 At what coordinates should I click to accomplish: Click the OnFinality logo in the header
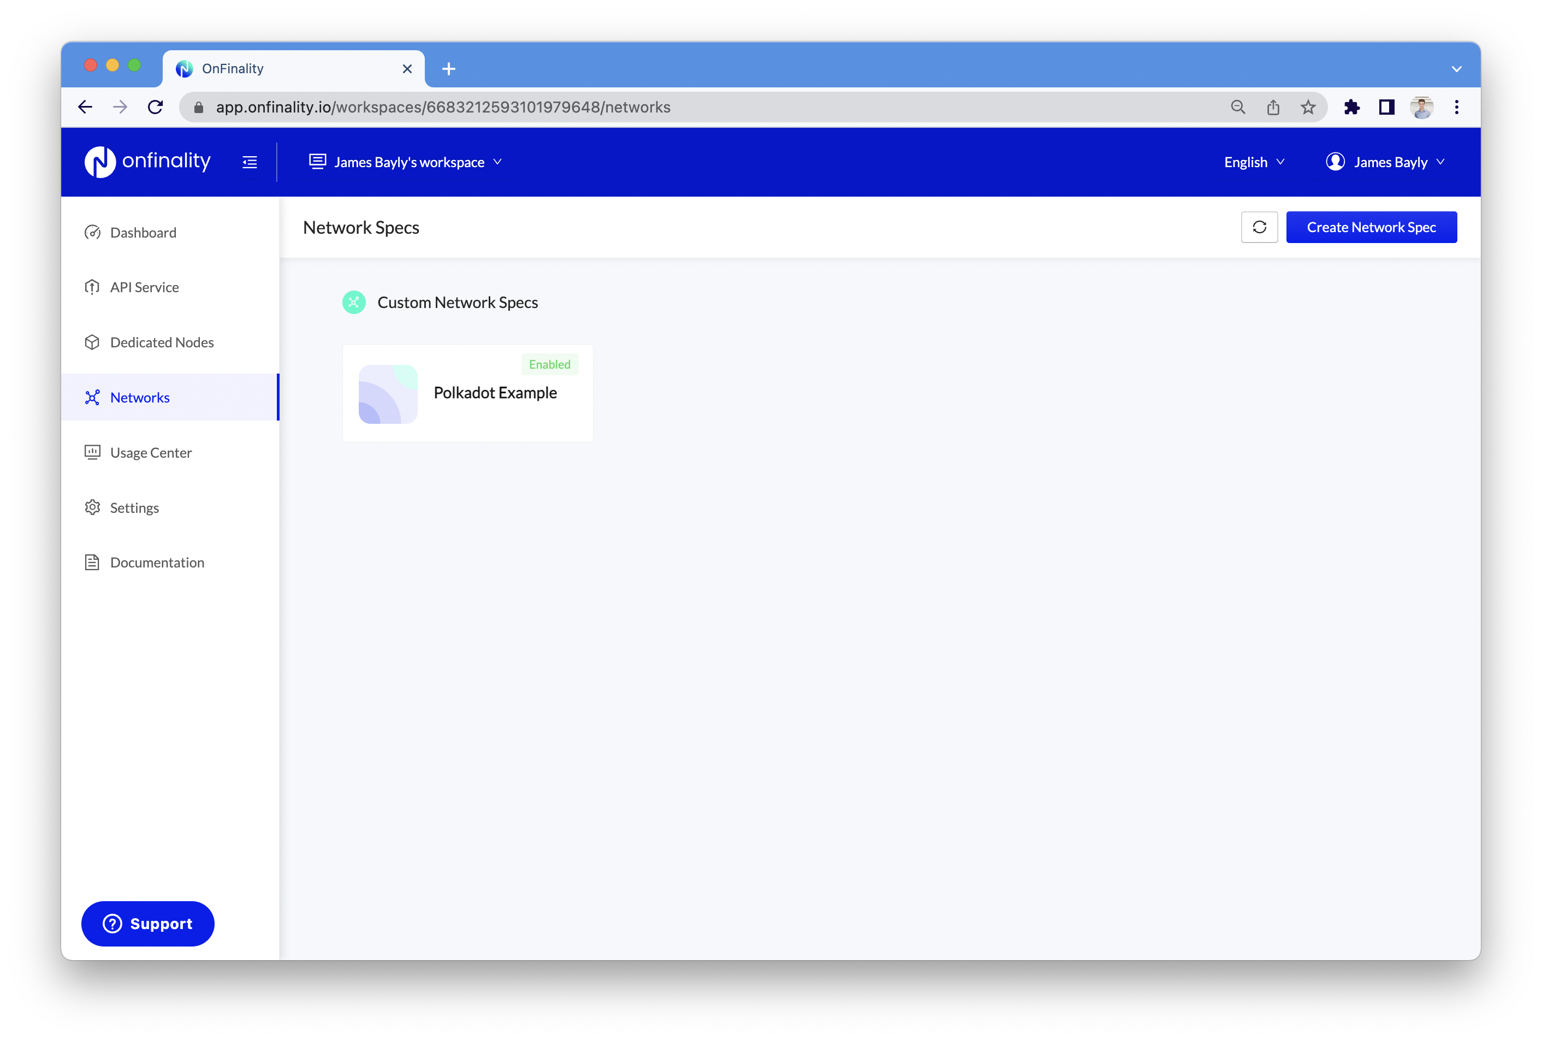coord(147,162)
